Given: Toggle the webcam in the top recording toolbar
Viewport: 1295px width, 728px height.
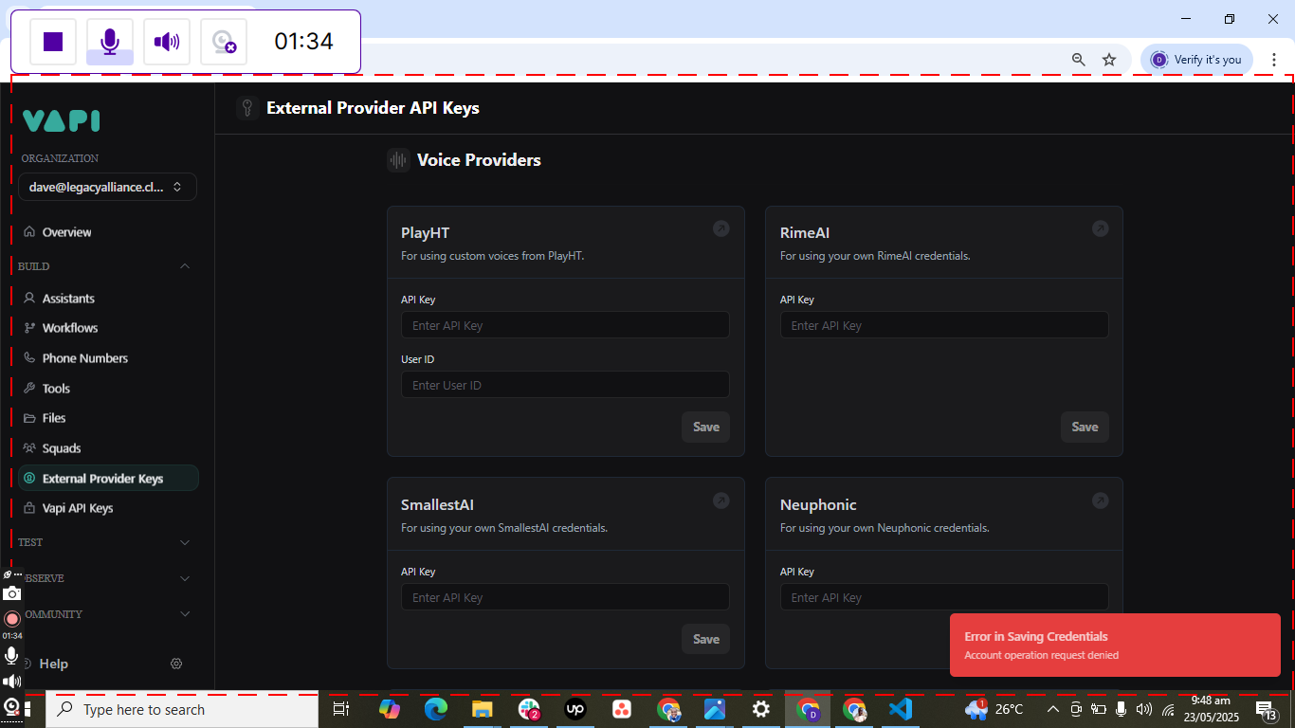Looking at the screenshot, I should (x=224, y=42).
